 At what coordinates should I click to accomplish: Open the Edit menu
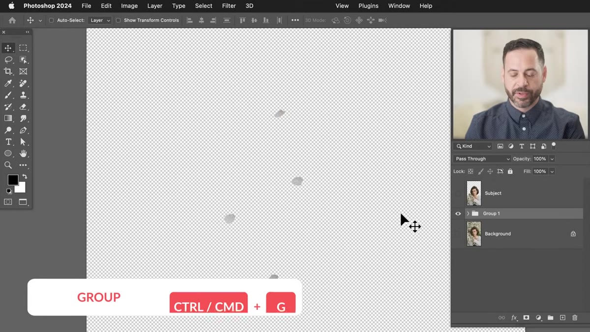106,6
